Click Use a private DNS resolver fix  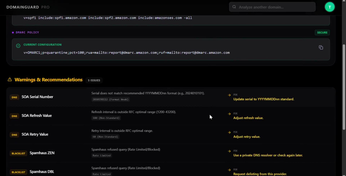click(268, 155)
